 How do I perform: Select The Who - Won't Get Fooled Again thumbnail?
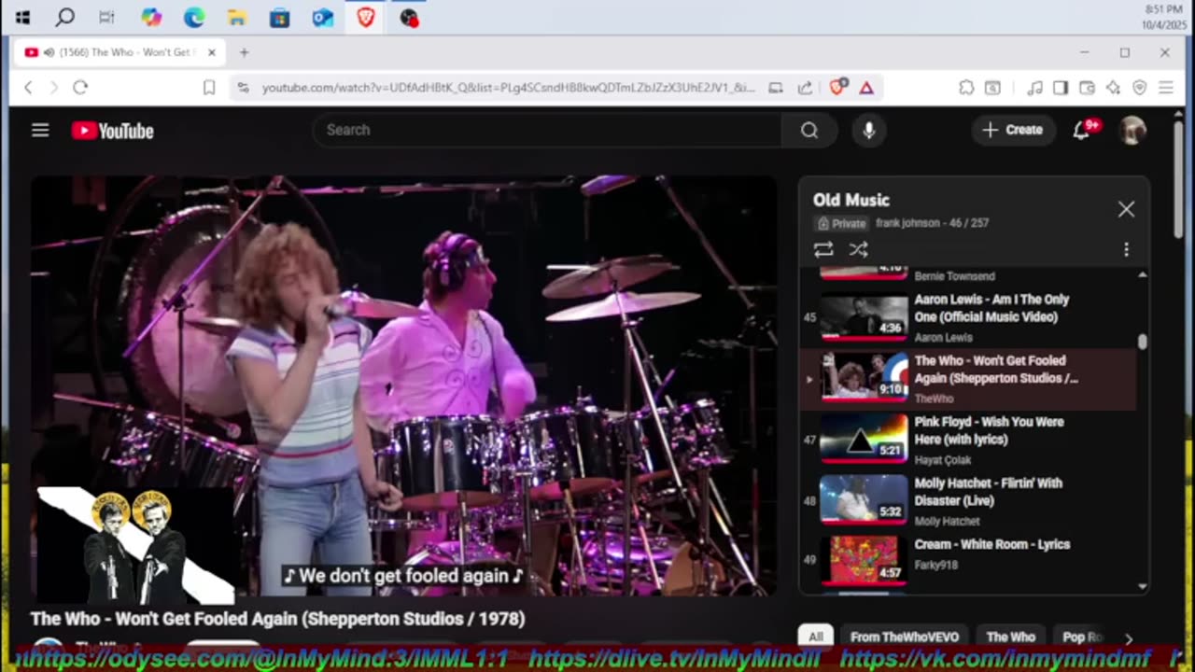(x=864, y=378)
